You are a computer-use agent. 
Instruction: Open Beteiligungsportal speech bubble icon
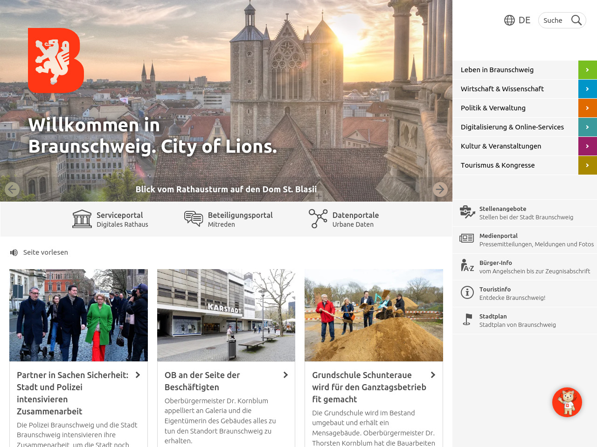[193, 219]
